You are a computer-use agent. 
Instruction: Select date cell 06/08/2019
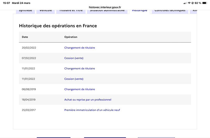coord(29,89)
